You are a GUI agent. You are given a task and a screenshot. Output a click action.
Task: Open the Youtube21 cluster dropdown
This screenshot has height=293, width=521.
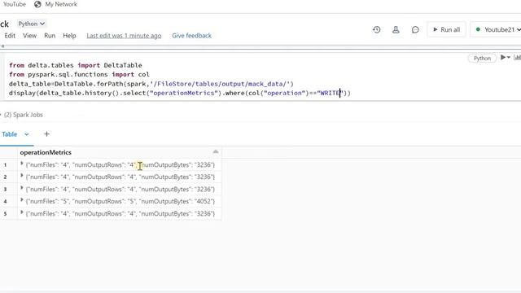pos(497,29)
